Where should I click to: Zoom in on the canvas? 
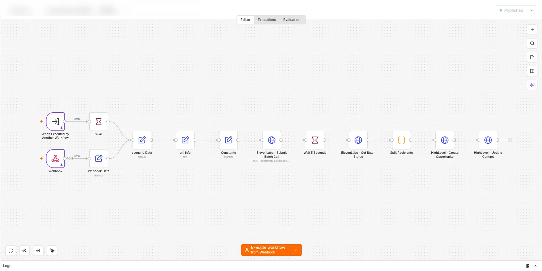click(x=24, y=251)
